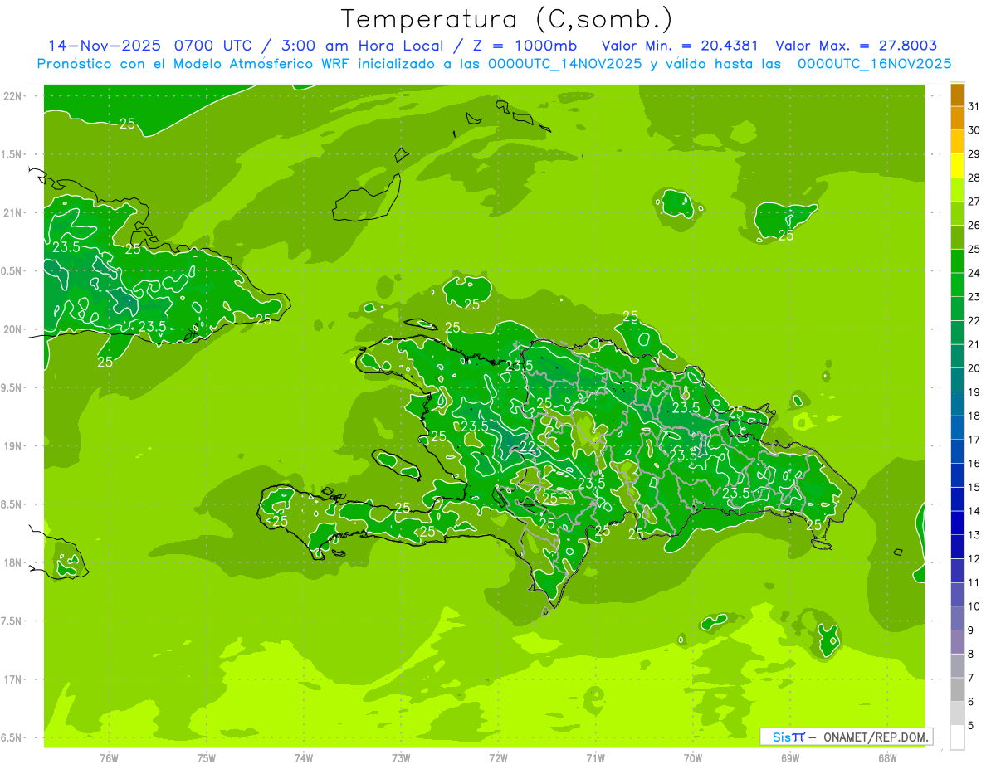Click the legend value "31"
Viewport: 996px width, 769px height.
[x=974, y=106]
